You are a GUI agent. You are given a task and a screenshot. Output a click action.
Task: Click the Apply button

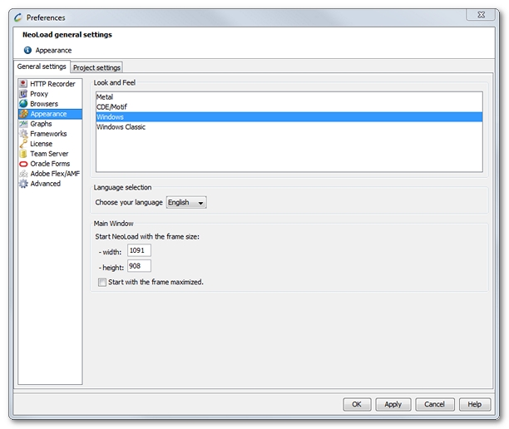393,404
